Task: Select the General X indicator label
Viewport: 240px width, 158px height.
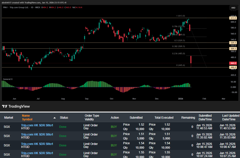Action: coord(8,79)
